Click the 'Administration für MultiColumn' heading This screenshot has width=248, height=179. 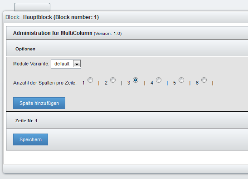(53, 33)
